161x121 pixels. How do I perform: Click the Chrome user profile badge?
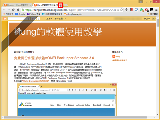point(141,2)
